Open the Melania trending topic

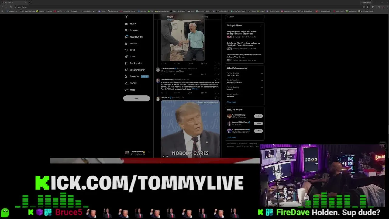230,89
